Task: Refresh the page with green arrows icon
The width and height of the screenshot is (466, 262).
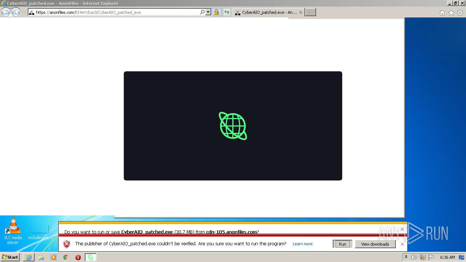Action: tap(227, 12)
